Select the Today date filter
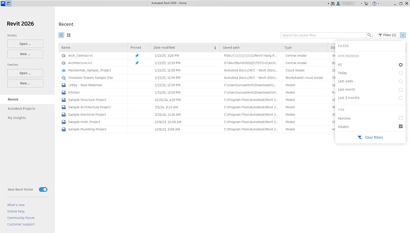This screenshot has height=233, width=410. pos(401,73)
